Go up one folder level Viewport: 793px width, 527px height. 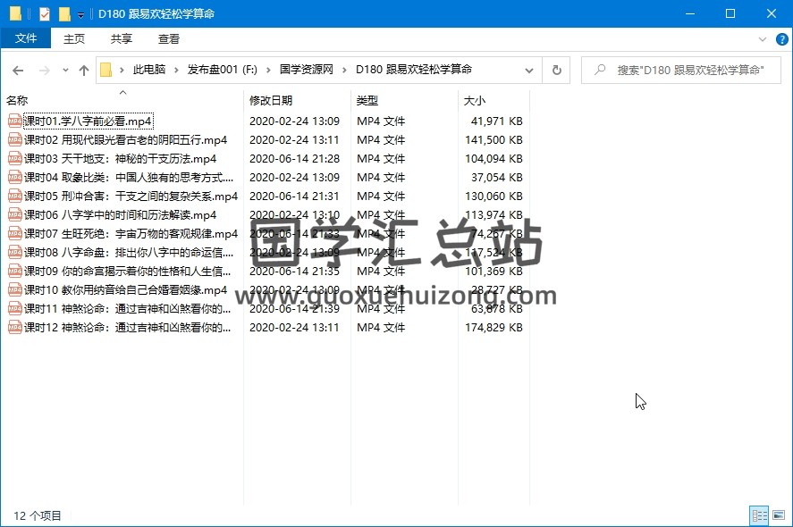pyautogui.click(x=84, y=70)
